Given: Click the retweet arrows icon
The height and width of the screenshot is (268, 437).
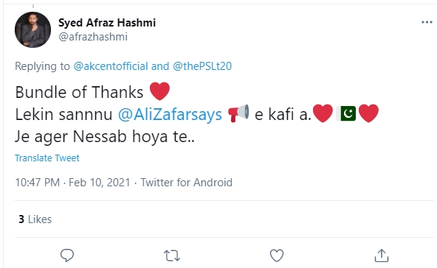Looking at the screenshot, I should [x=172, y=255].
